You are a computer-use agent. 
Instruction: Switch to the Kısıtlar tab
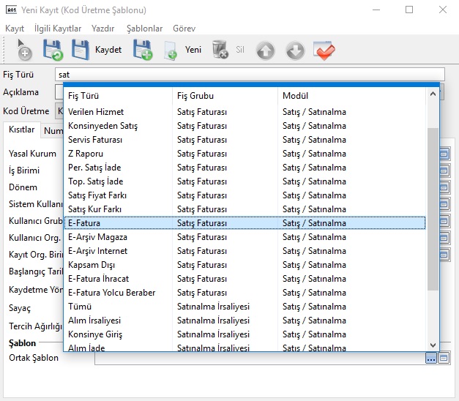pyautogui.click(x=21, y=130)
